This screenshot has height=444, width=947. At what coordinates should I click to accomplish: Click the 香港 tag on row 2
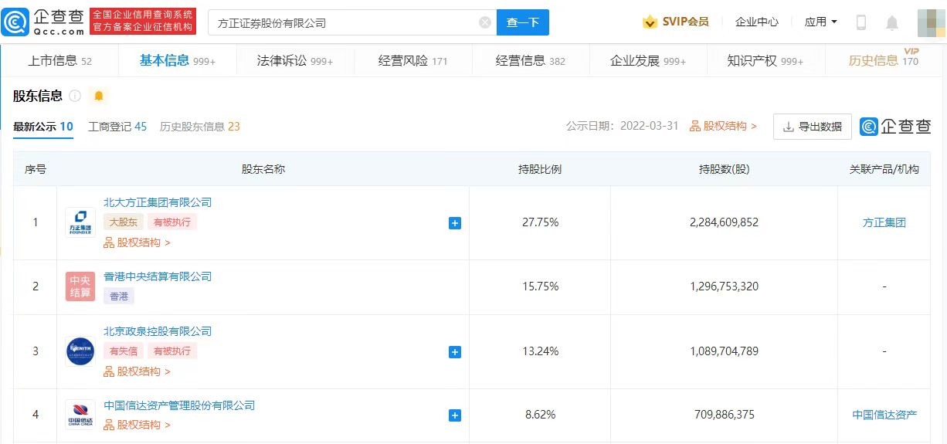pyautogui.click(x=119, y=296)
